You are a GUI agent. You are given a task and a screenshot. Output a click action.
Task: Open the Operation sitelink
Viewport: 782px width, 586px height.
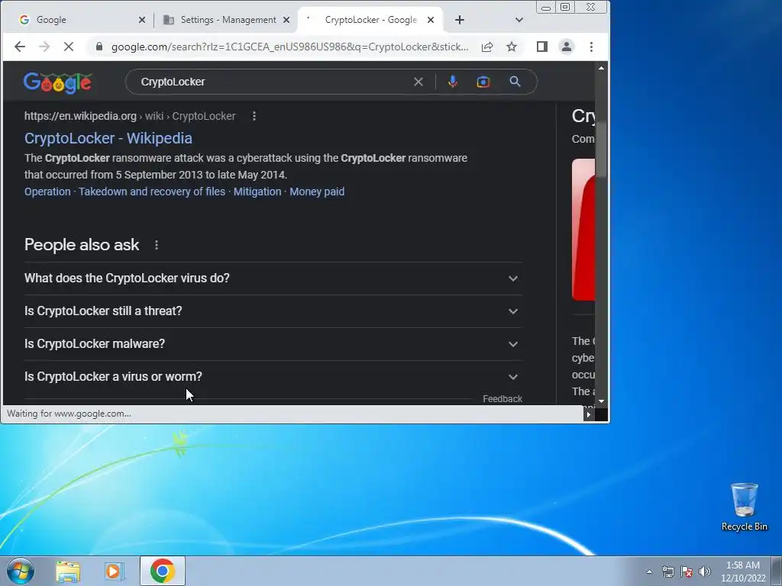tap(47, 192)
